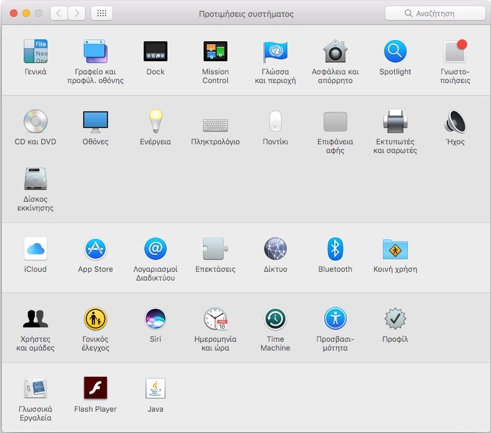Open Mission Control preferences
The width and height of the screenshot is (491, 433).
[216, 51]
